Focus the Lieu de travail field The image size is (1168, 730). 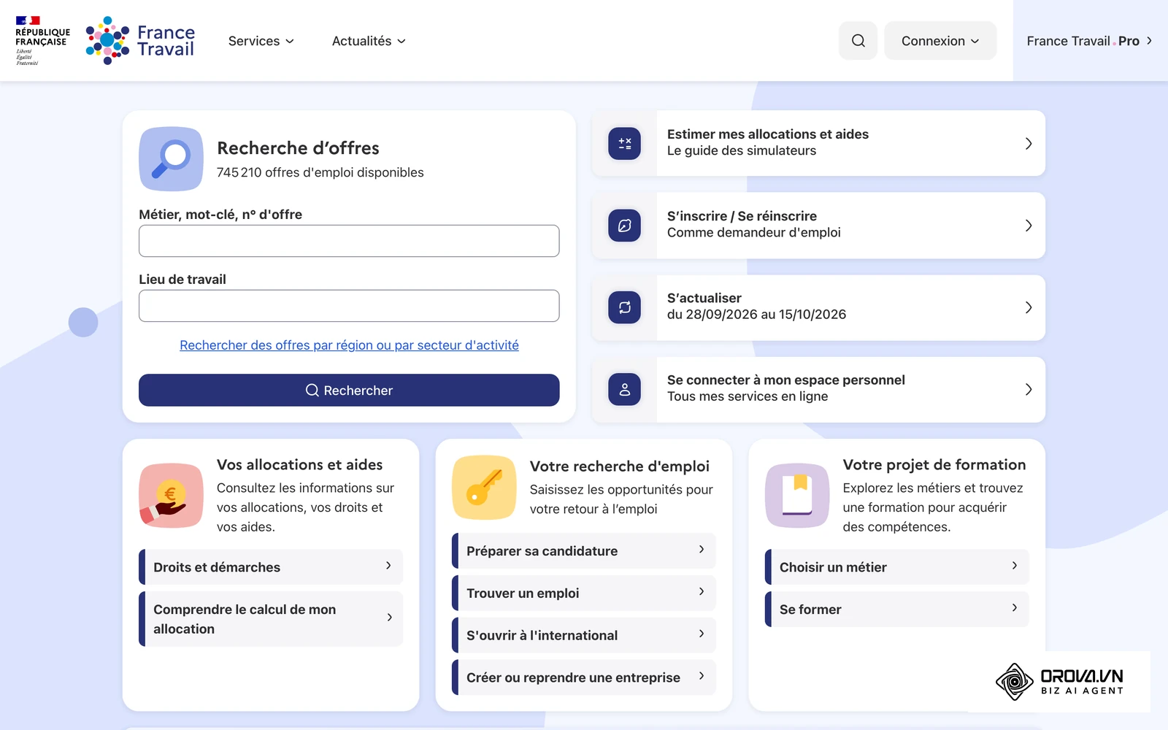(x=349, y=306)
